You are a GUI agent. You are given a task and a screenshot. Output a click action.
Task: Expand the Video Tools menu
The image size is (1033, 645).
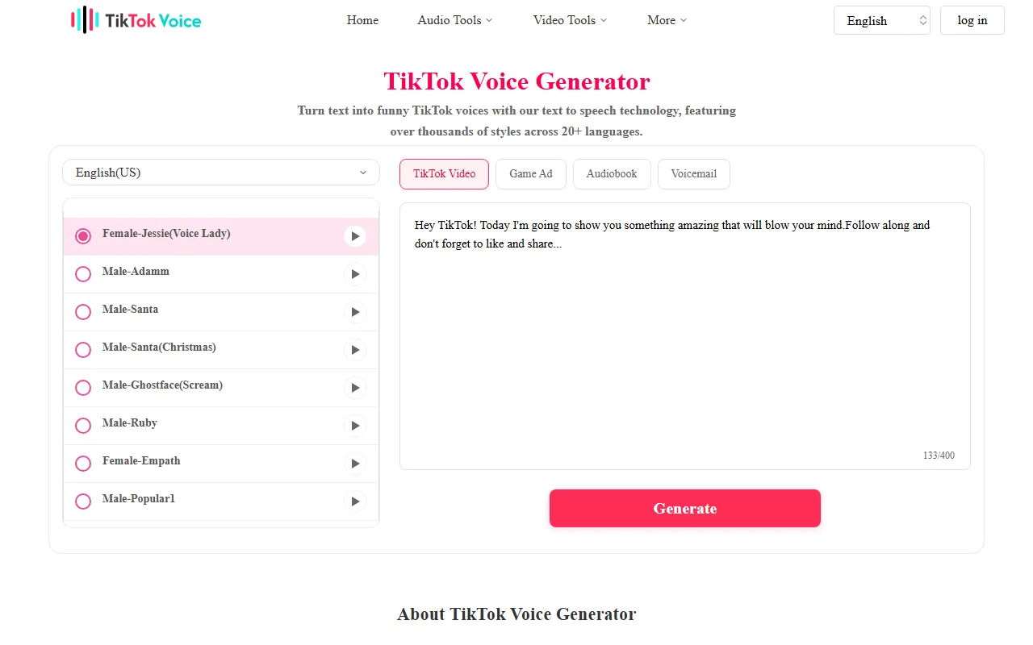click(x=570, y=20)
